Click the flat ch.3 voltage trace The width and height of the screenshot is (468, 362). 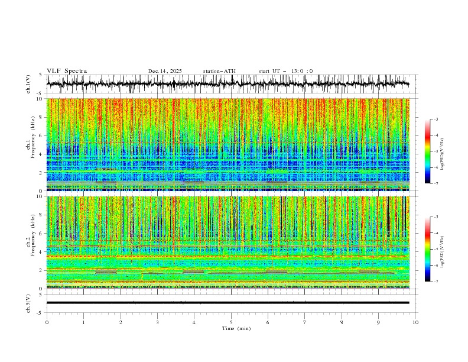pyautogui.click(x=227, y=303)
